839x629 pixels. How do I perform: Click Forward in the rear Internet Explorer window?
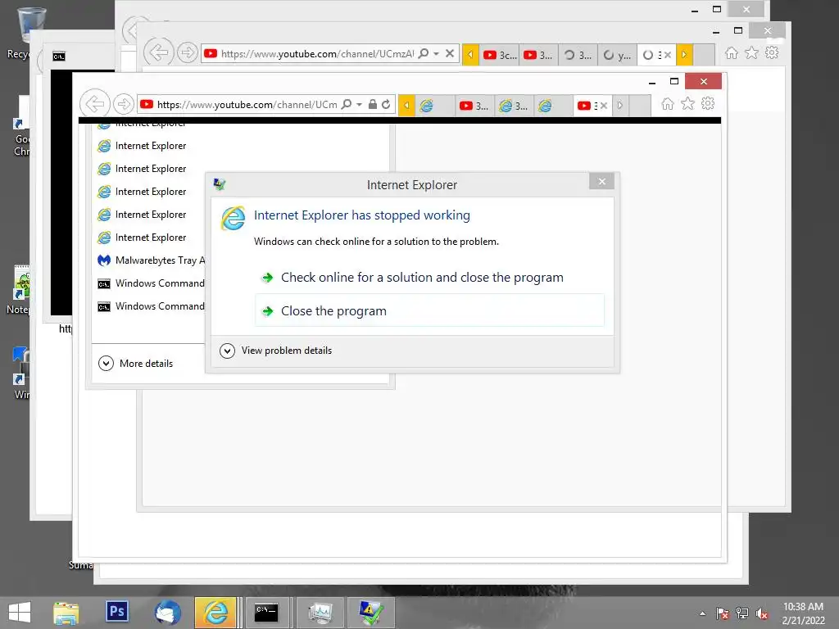[188, 52]
